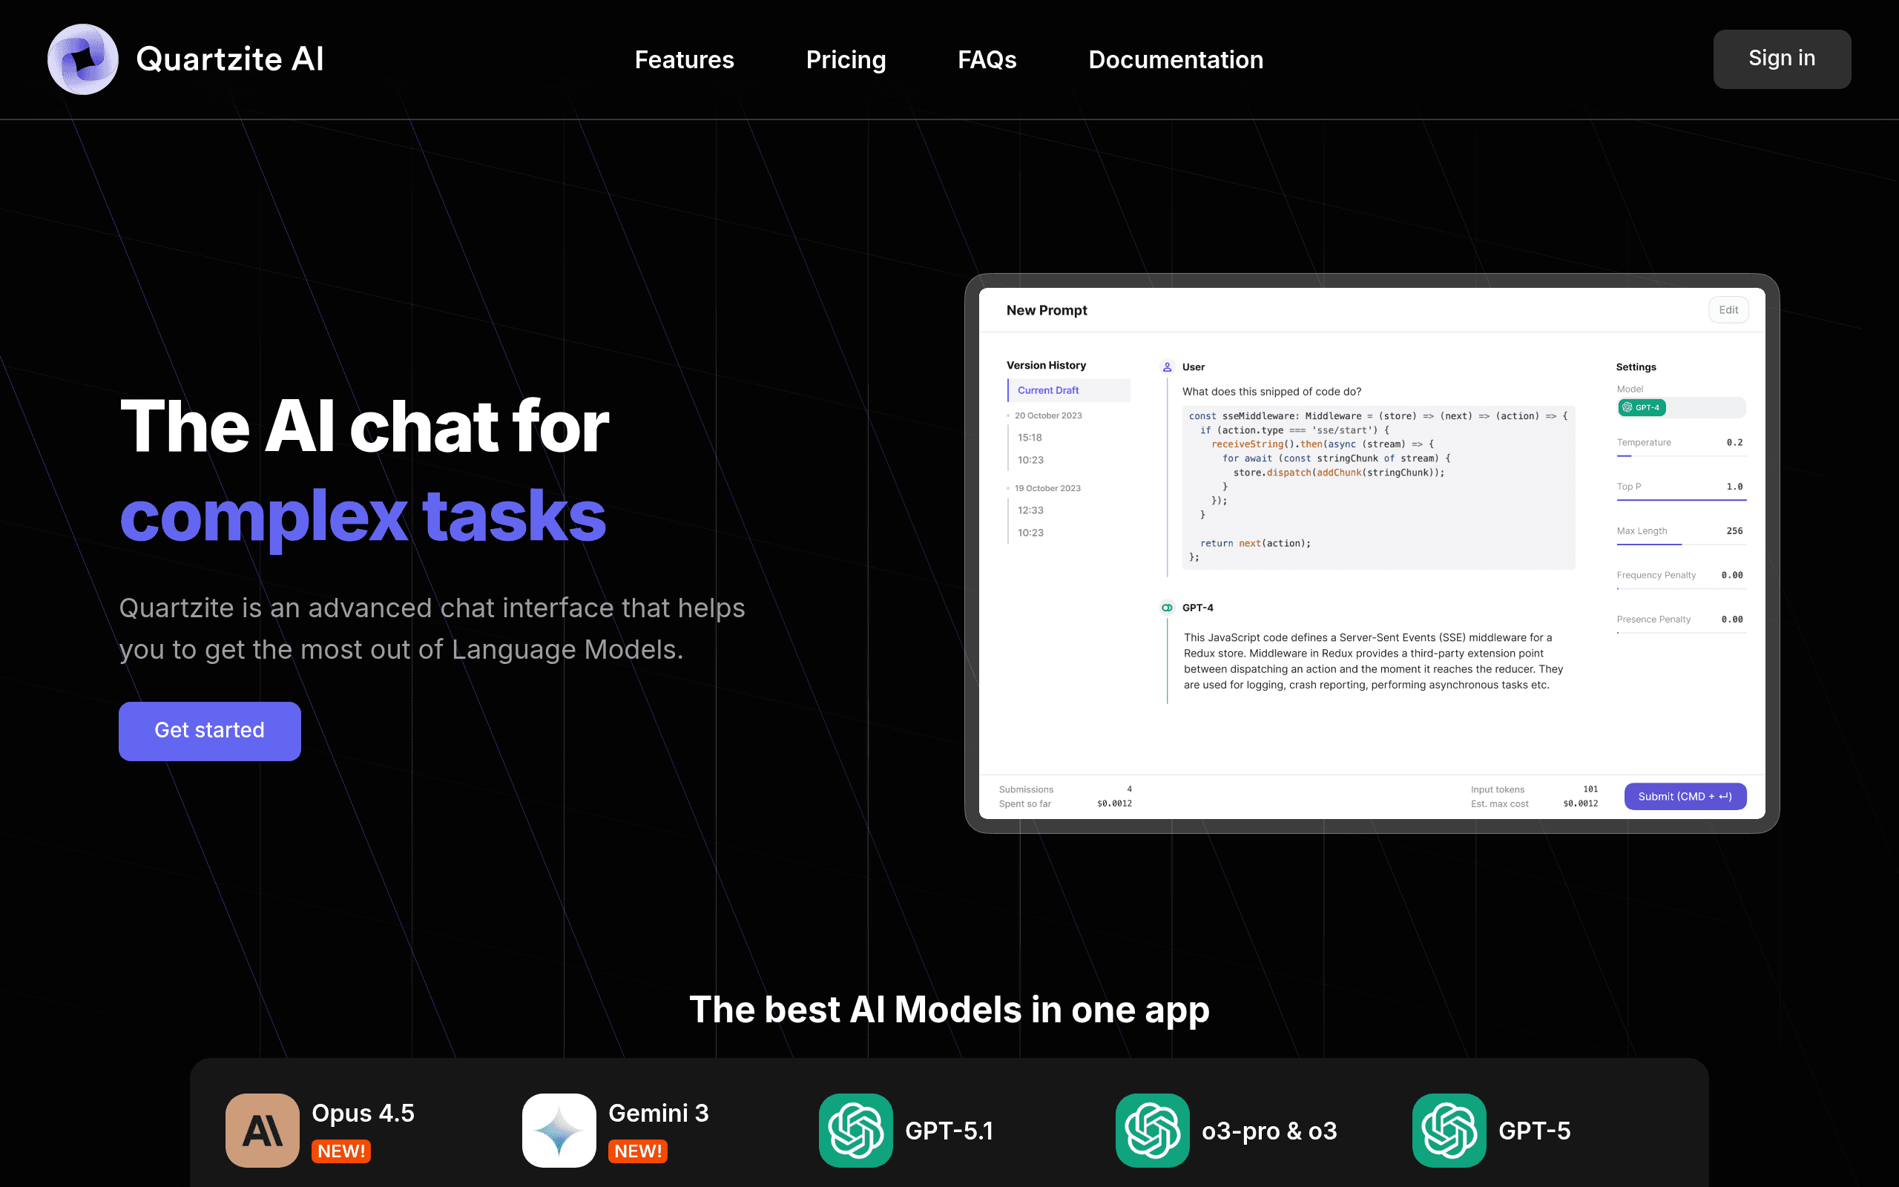Open Documentation from the nav bar

point(1176,59)
